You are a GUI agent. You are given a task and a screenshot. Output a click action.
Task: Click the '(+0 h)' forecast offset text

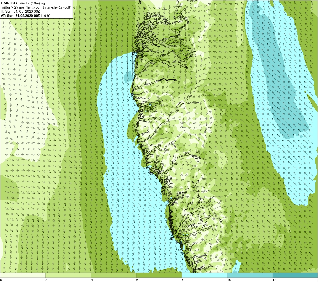tap(45, 16)
